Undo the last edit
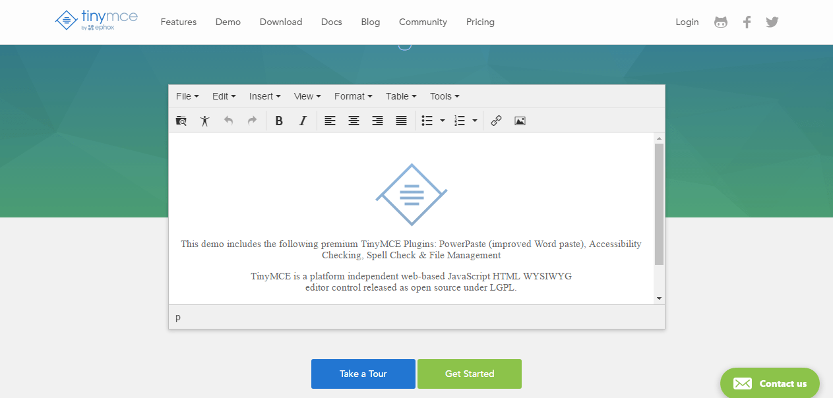 tap(229, 121)
